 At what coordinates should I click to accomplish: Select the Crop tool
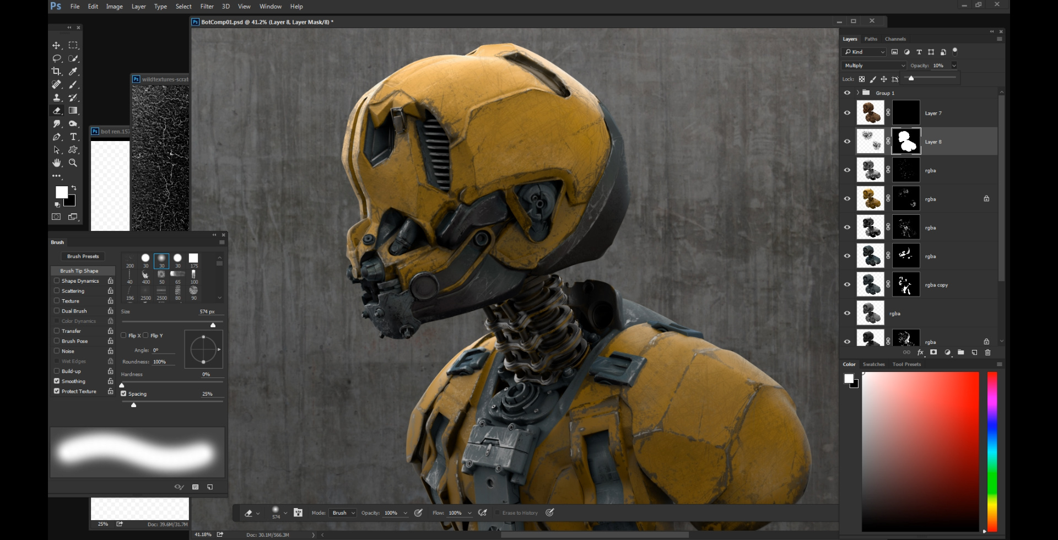point(56,71)
